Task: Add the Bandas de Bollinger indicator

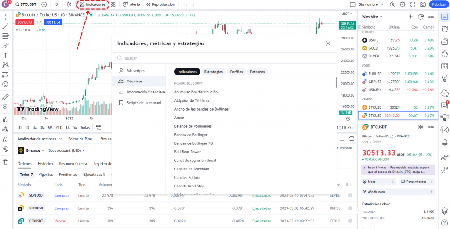Action: click(191, 135)
